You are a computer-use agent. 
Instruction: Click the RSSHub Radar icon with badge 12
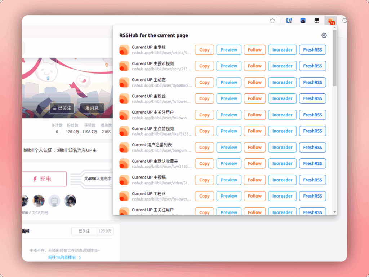[x=331, y=21]
